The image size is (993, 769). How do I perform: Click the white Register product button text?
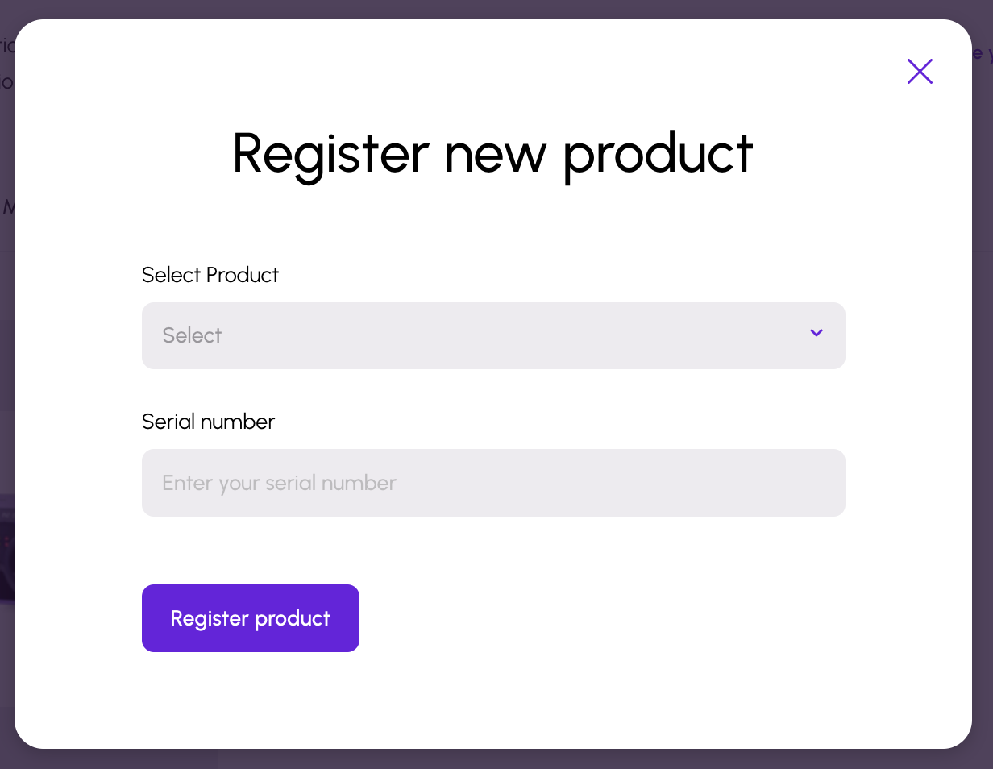point(251,618)
